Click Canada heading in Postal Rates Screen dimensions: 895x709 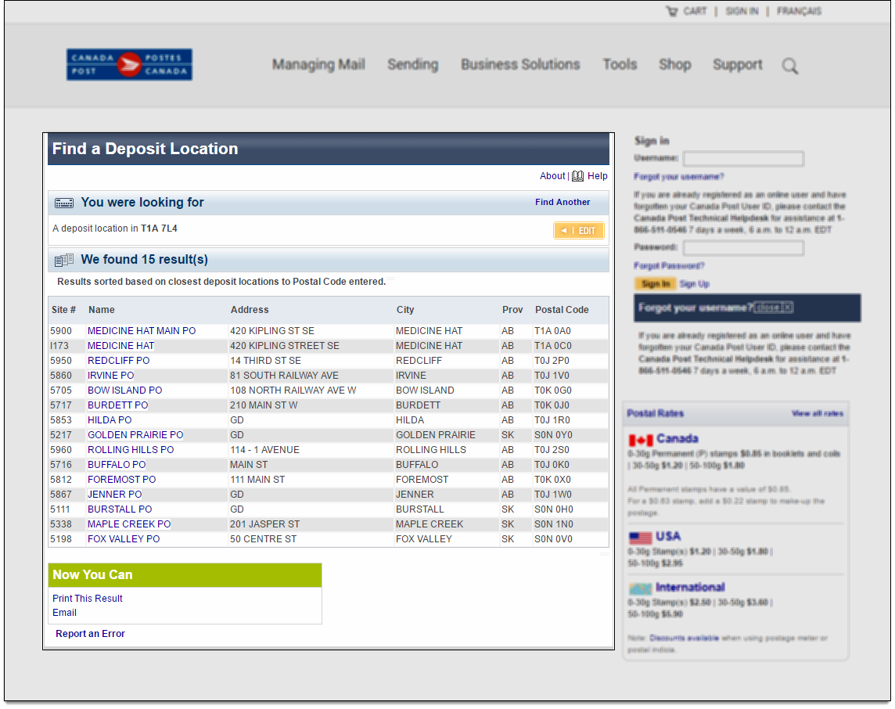click(x=677, y=439)
